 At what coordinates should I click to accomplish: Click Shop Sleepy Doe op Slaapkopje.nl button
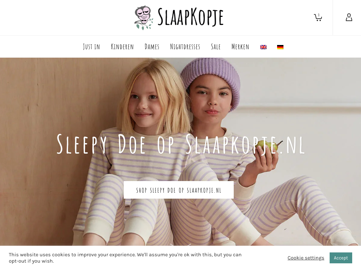tap(179, 190)
